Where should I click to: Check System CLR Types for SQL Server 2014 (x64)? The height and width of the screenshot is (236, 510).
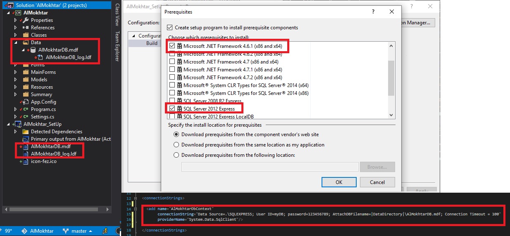[x=172, y=85]
